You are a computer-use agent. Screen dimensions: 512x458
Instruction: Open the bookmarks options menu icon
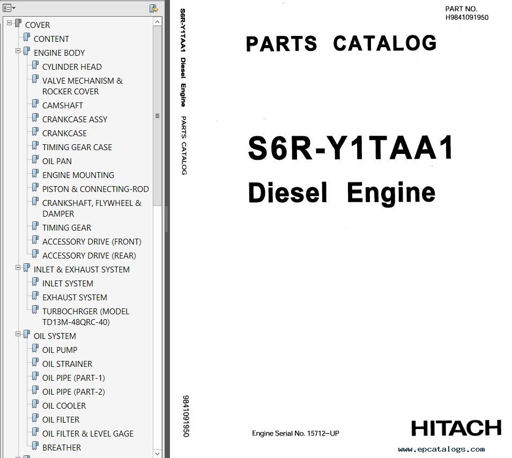pyautogui.click(x=9, y=8)
